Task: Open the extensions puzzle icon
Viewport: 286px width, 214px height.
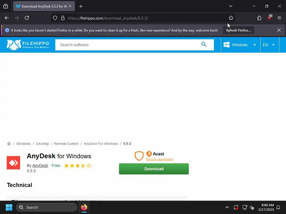Action: pos(259,18)
